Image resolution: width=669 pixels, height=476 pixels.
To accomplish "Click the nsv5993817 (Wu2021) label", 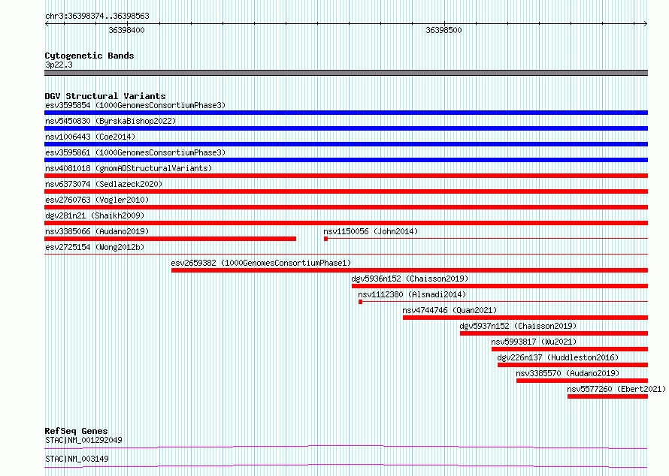I will click(534, 342).
